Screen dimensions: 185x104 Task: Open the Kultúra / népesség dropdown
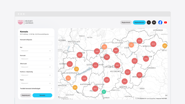tap(36, 75)
